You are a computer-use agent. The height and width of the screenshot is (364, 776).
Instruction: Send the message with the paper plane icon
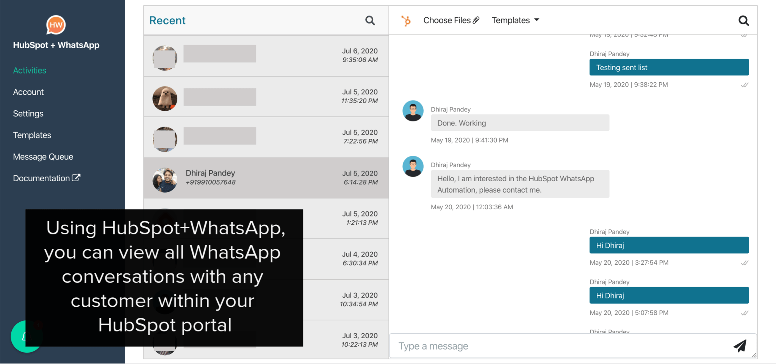(740, 345)
